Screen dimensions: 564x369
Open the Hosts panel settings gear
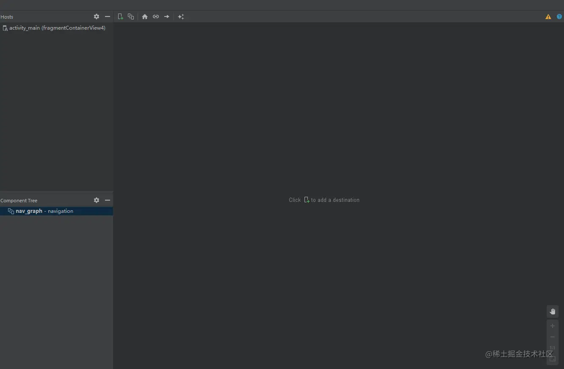[97, 17]
